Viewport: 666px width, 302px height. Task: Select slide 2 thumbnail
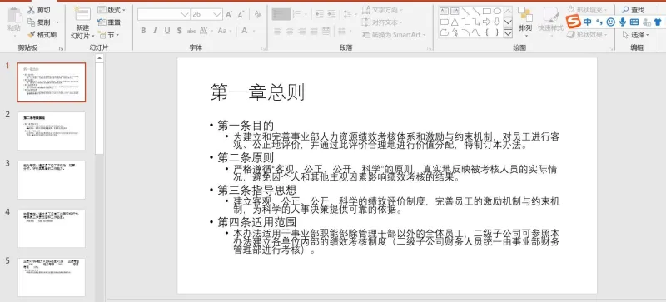(x=52, y=131)
